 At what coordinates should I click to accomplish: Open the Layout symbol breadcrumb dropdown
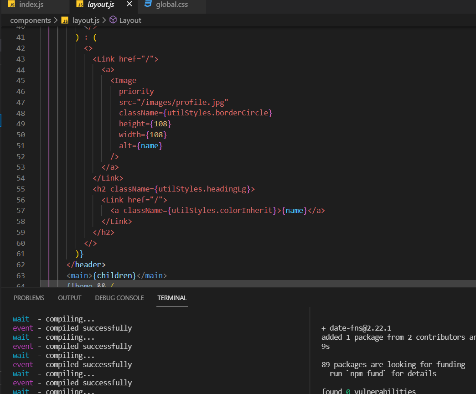(130, 20)
